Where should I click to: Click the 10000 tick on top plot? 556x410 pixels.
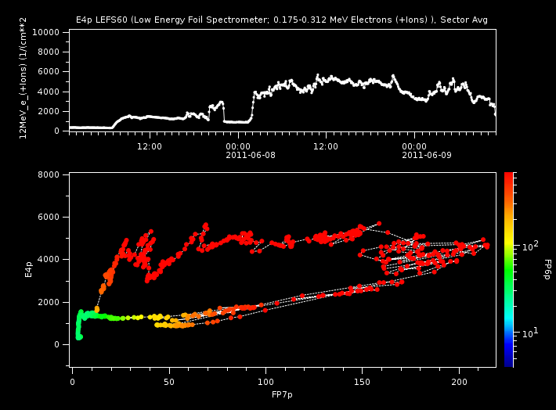pyautogui.click(x=49, y=32)
